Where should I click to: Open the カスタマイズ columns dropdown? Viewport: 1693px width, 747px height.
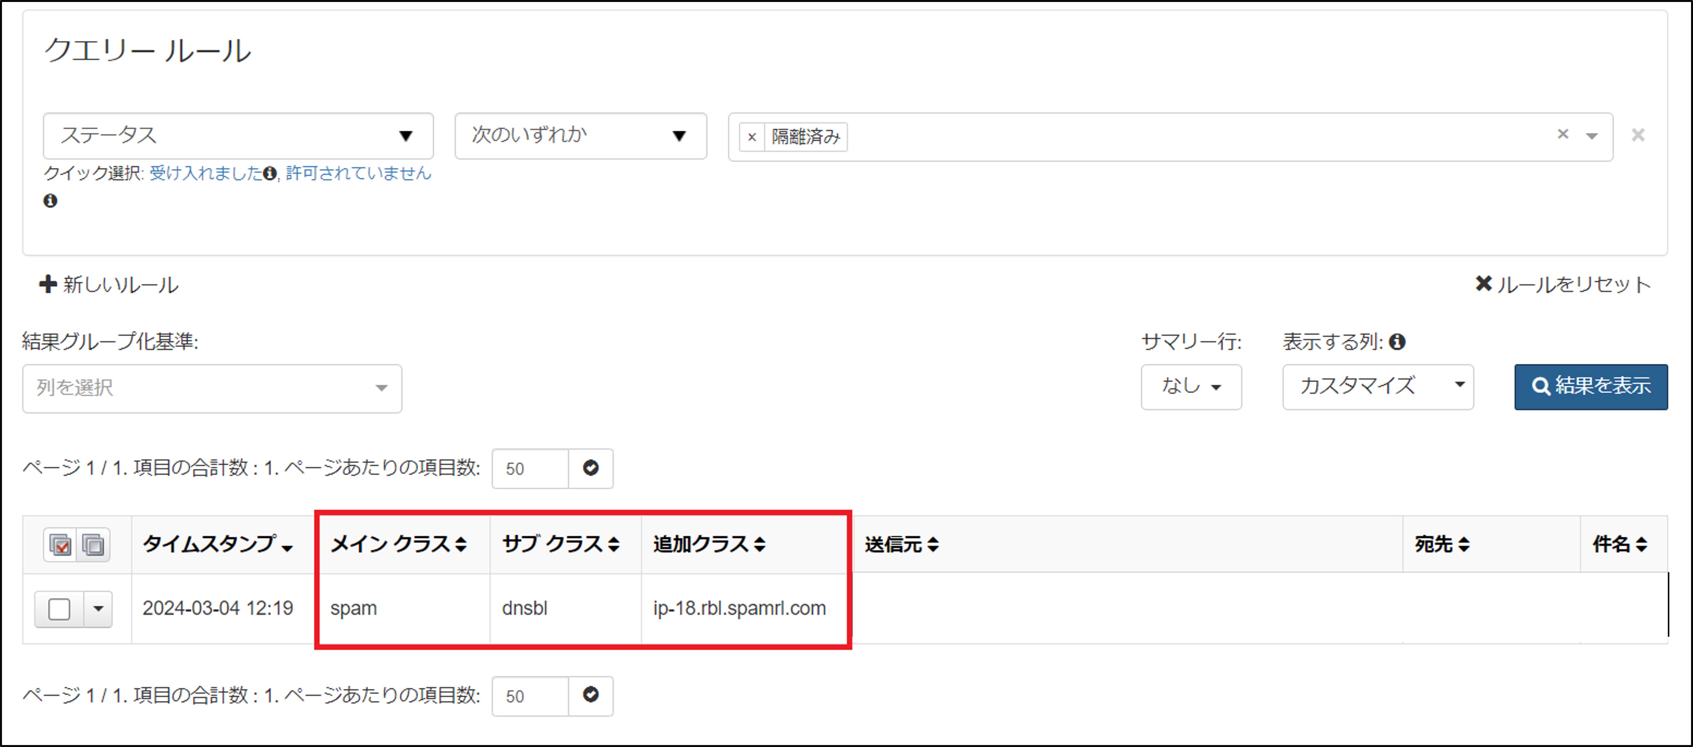(x=1378, y=387)
